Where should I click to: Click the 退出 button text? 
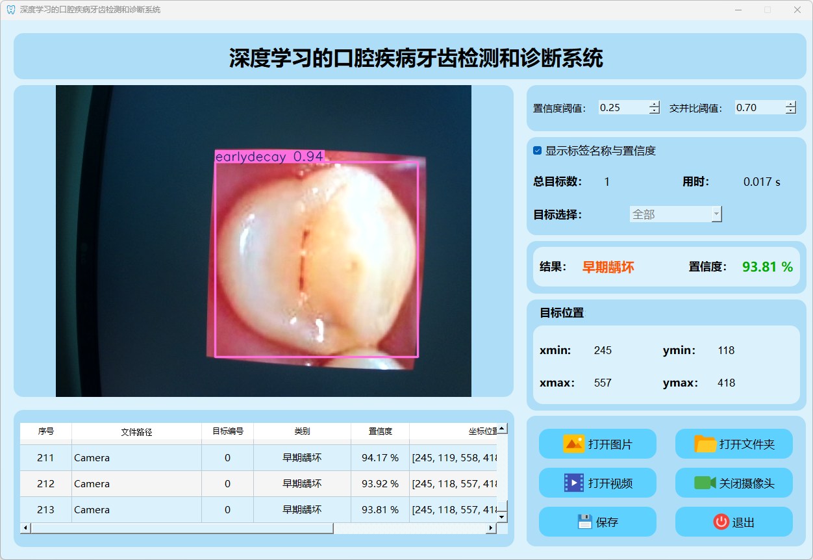click(743, 522)
